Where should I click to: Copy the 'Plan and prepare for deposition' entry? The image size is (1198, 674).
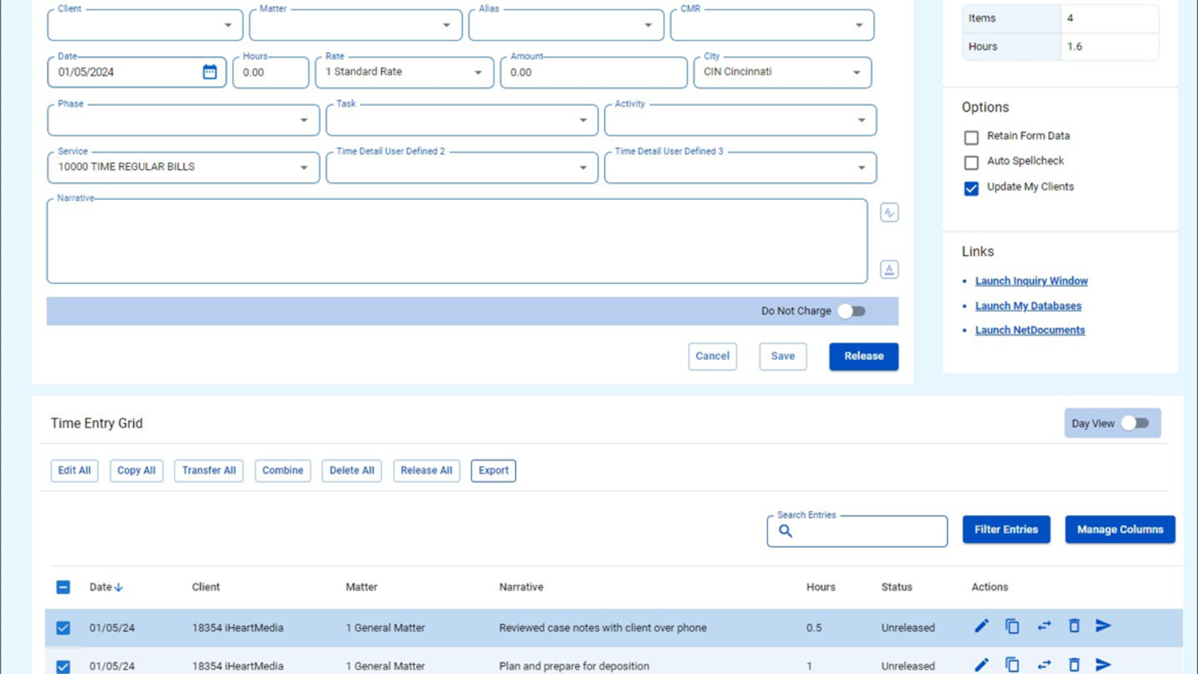(1012, 665)
